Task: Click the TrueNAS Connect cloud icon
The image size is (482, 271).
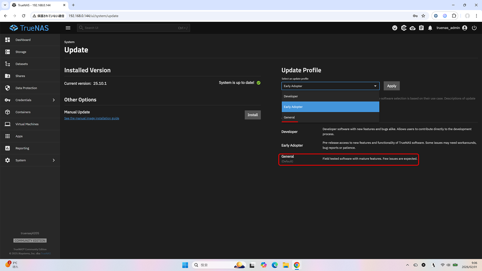Action: pyautogui.click(x=412, y=28)
